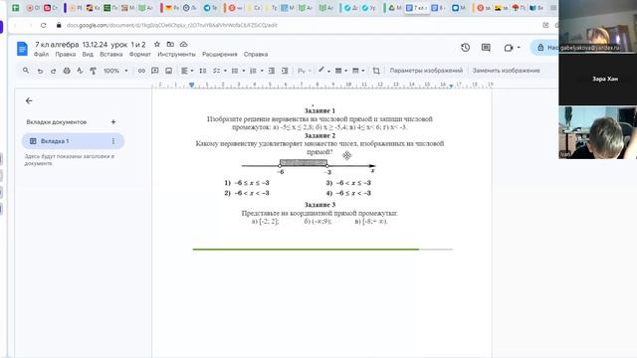The width and height of the screenshot is (637, 358).
Task: Redo the last undone action
Action: 53,71
